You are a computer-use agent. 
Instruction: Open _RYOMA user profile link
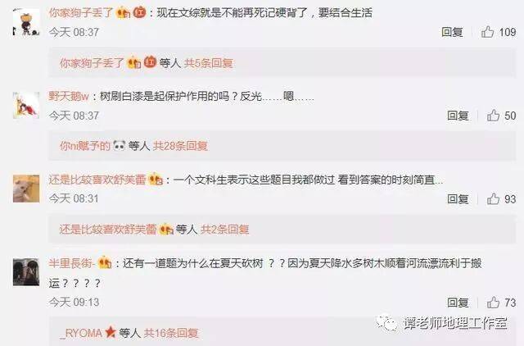(x=80, y=333)
